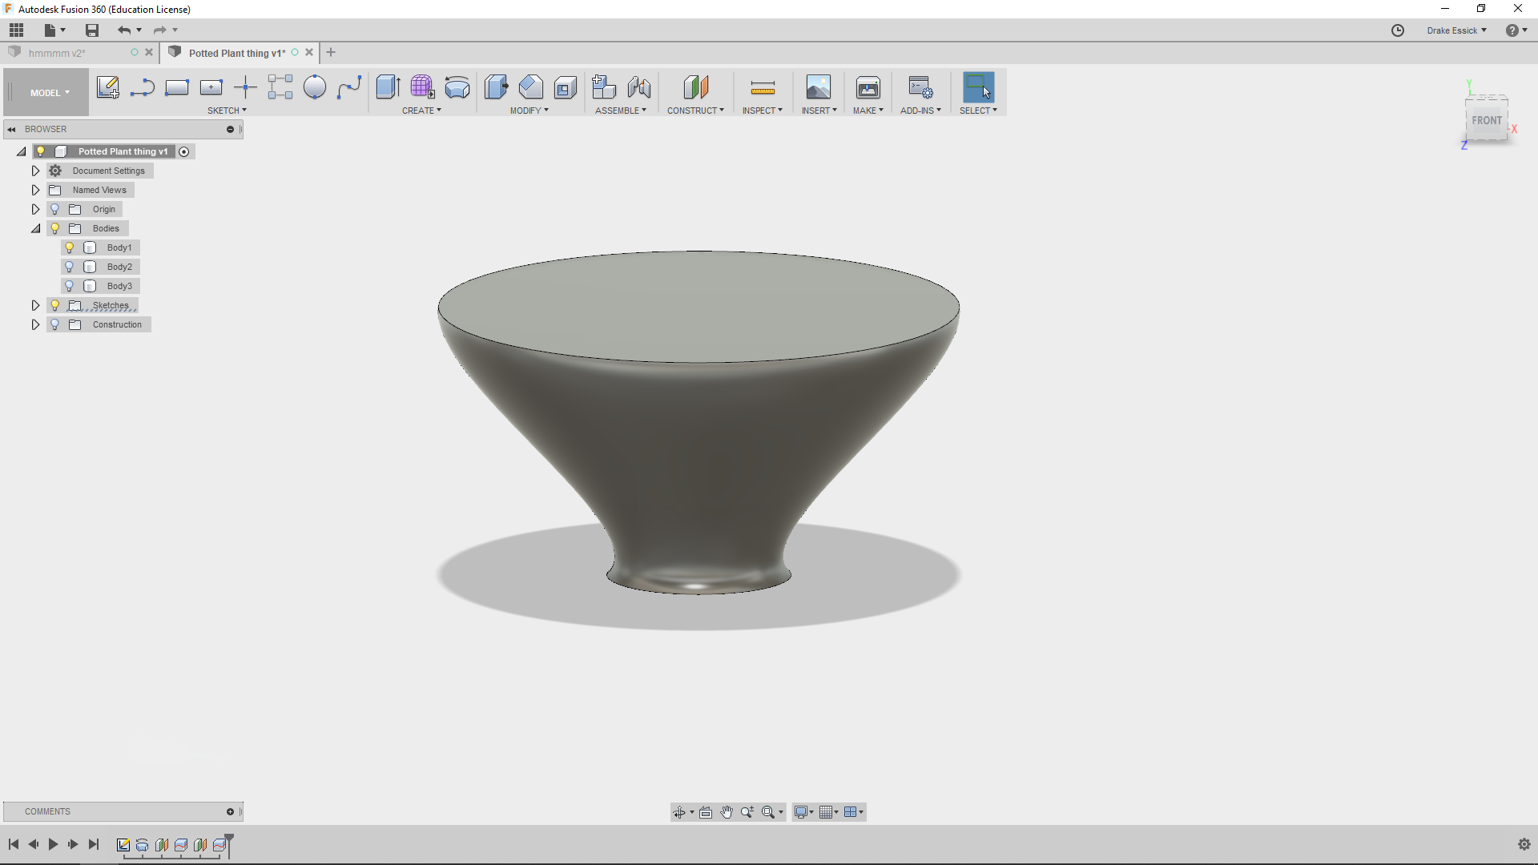Click the Extrude tool icon
The image size is (1538, 865).
click(x=388, y=87)
